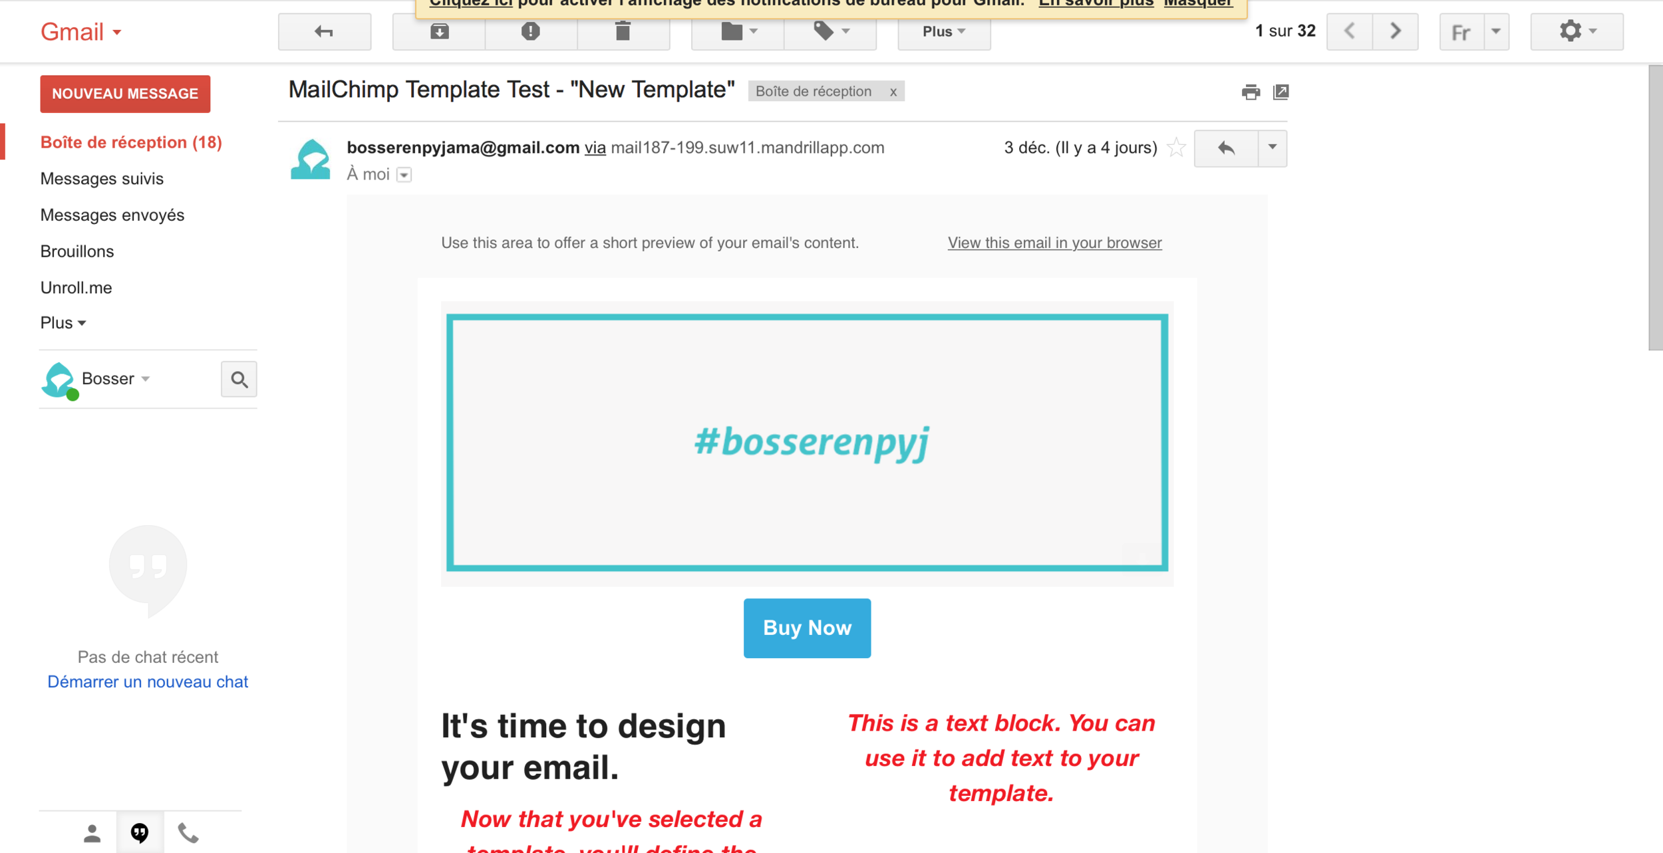Open Messages envoyés folder
Viewport: 1663px width, 853px height.
[112, 215]
